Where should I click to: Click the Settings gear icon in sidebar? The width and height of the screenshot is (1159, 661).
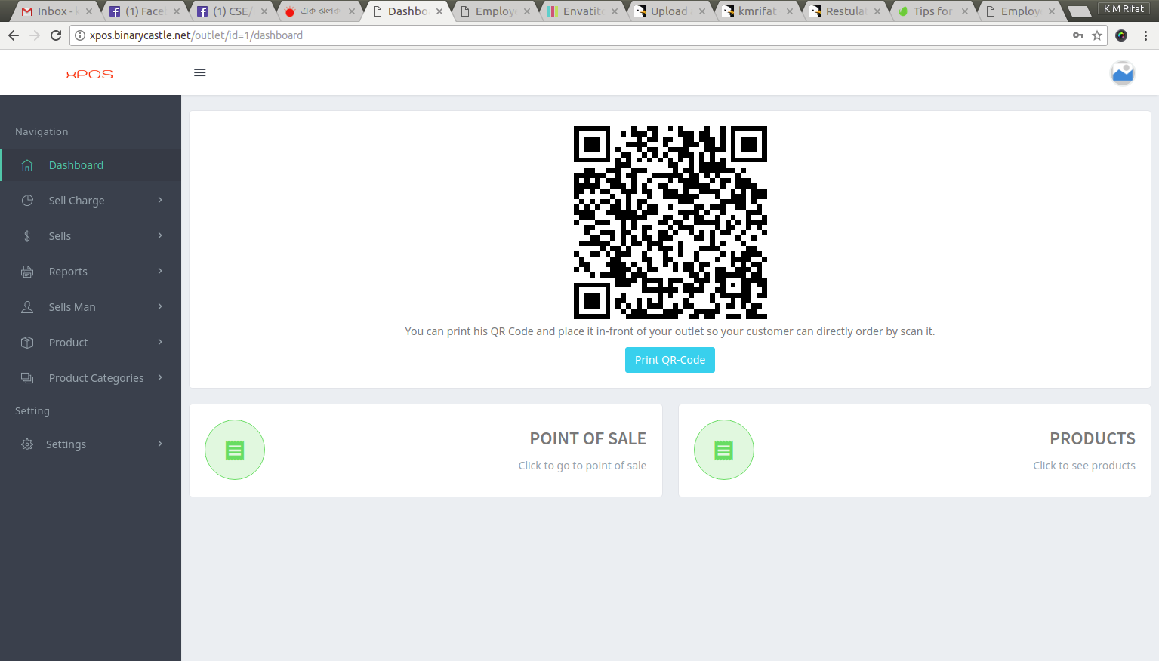tap(27, 444)
